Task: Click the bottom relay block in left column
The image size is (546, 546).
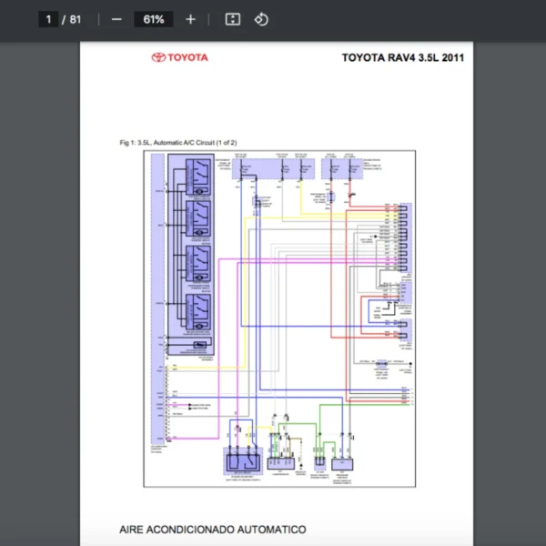Action: (x=197, y=312)
